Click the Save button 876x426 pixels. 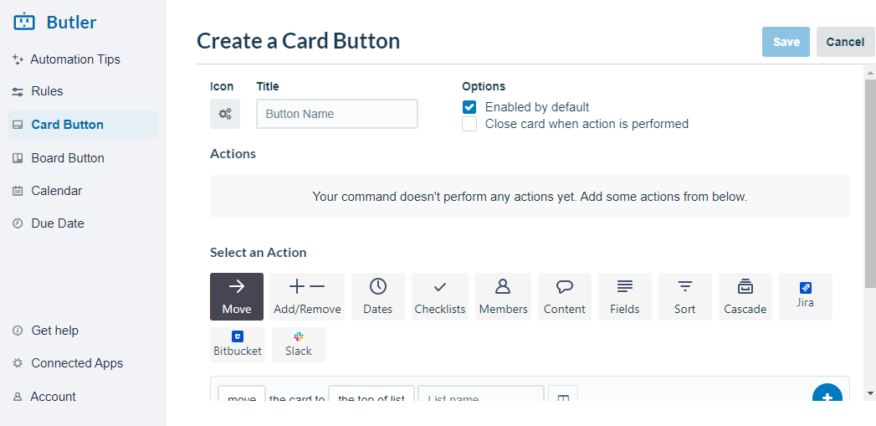(x=786, y=42)
